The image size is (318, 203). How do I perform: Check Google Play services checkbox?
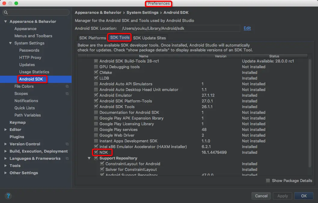[x=96, y=129]
